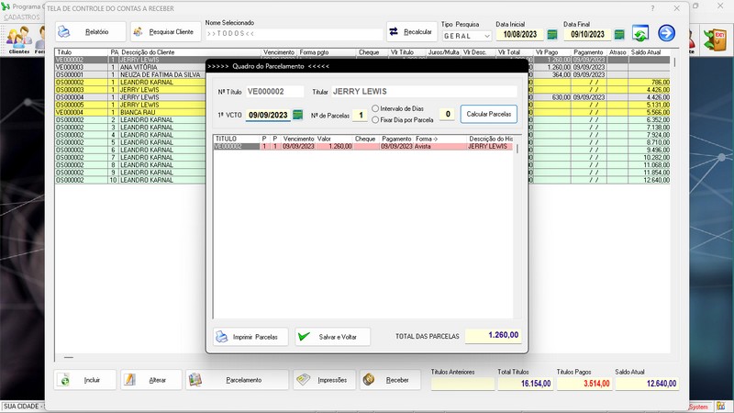
Task: Click the Calcular Parcelas button
Action: click(x=489, y=114)
